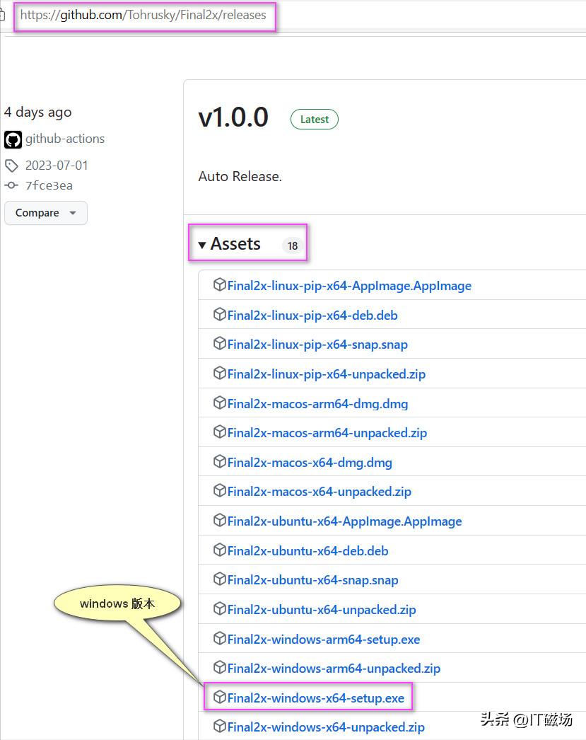Download Final2x-linux-pip-x64-deb.deb
Image resolution: width=586 pixels, height=740 pixels.
[x=312, y=316]
